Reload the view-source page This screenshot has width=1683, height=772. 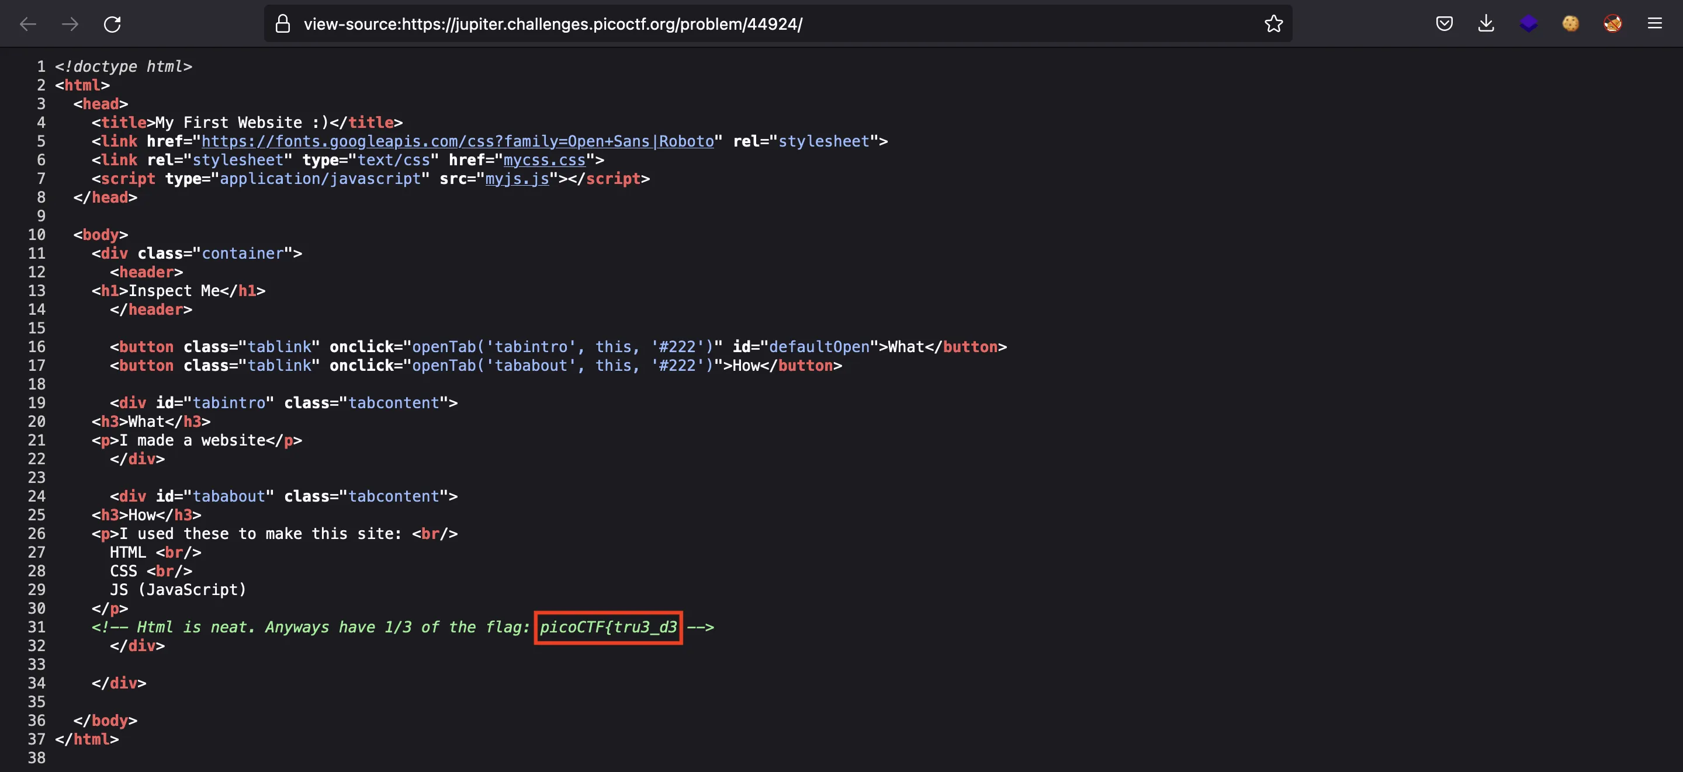(x=112, y=24)
